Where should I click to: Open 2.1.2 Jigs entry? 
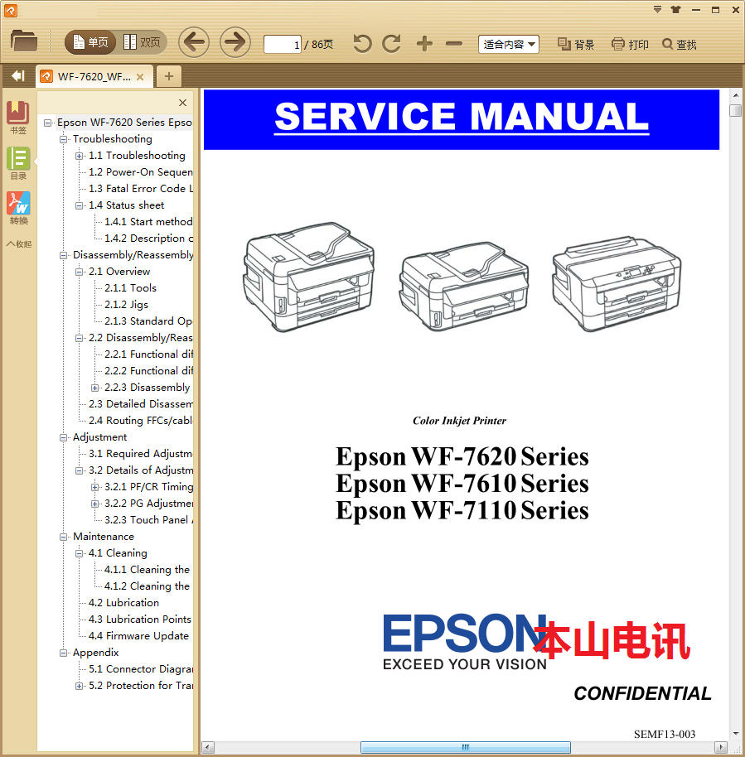pyautogui.click(x=126, y=305)
